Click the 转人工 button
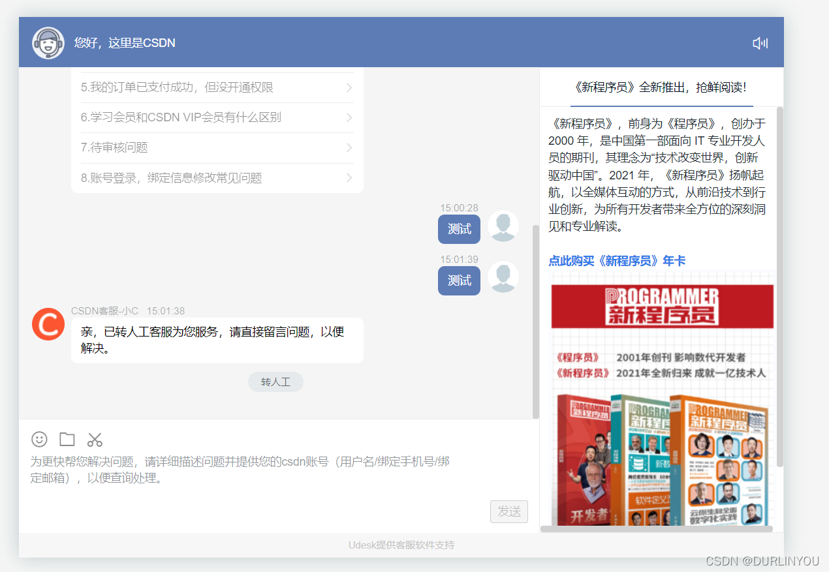 275,382
